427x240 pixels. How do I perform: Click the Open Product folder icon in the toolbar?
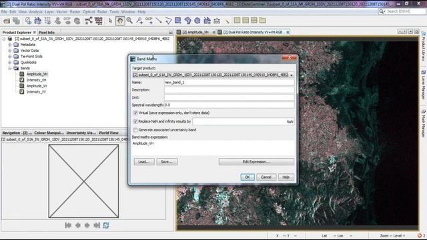[7, 21]
